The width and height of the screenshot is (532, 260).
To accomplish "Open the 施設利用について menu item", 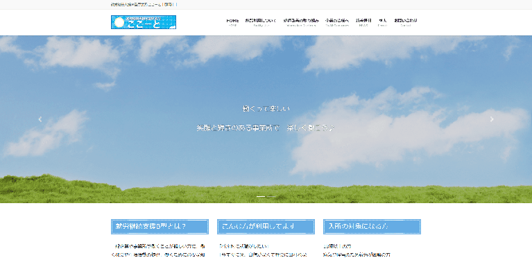I will [x=261, y=22].
